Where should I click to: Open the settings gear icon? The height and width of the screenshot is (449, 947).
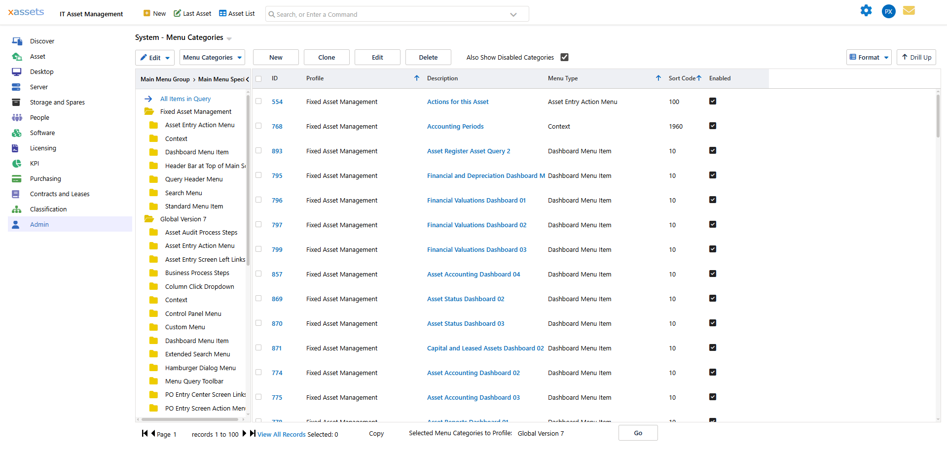[867, 10]
